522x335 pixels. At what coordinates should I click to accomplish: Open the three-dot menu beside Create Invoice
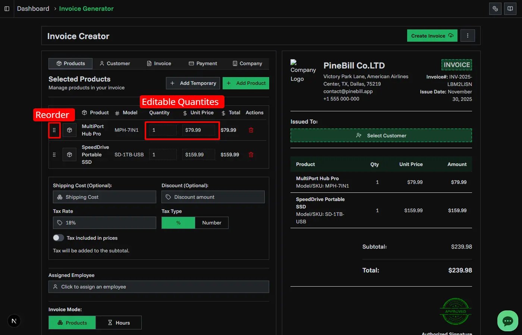pos(468,35)
